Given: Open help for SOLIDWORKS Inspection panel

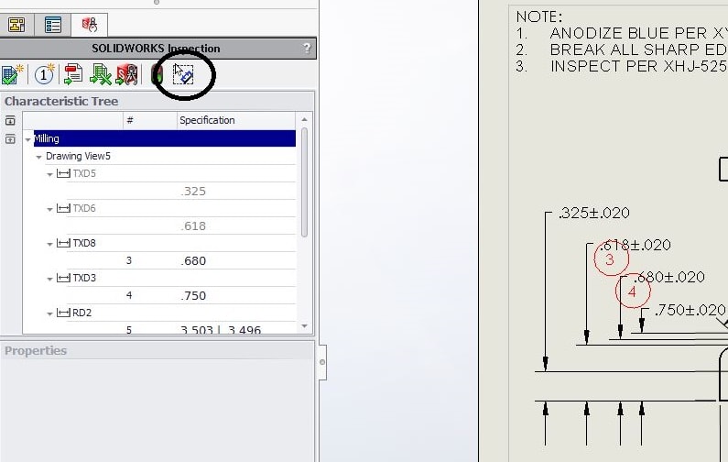Looking at the screenshot, I should 307,48.
